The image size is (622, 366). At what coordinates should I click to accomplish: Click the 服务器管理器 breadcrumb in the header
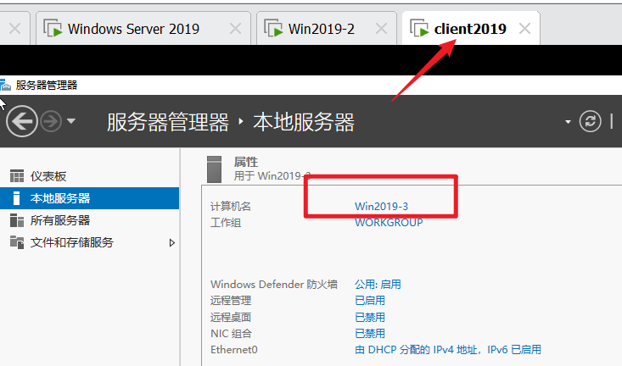point(168,122)
